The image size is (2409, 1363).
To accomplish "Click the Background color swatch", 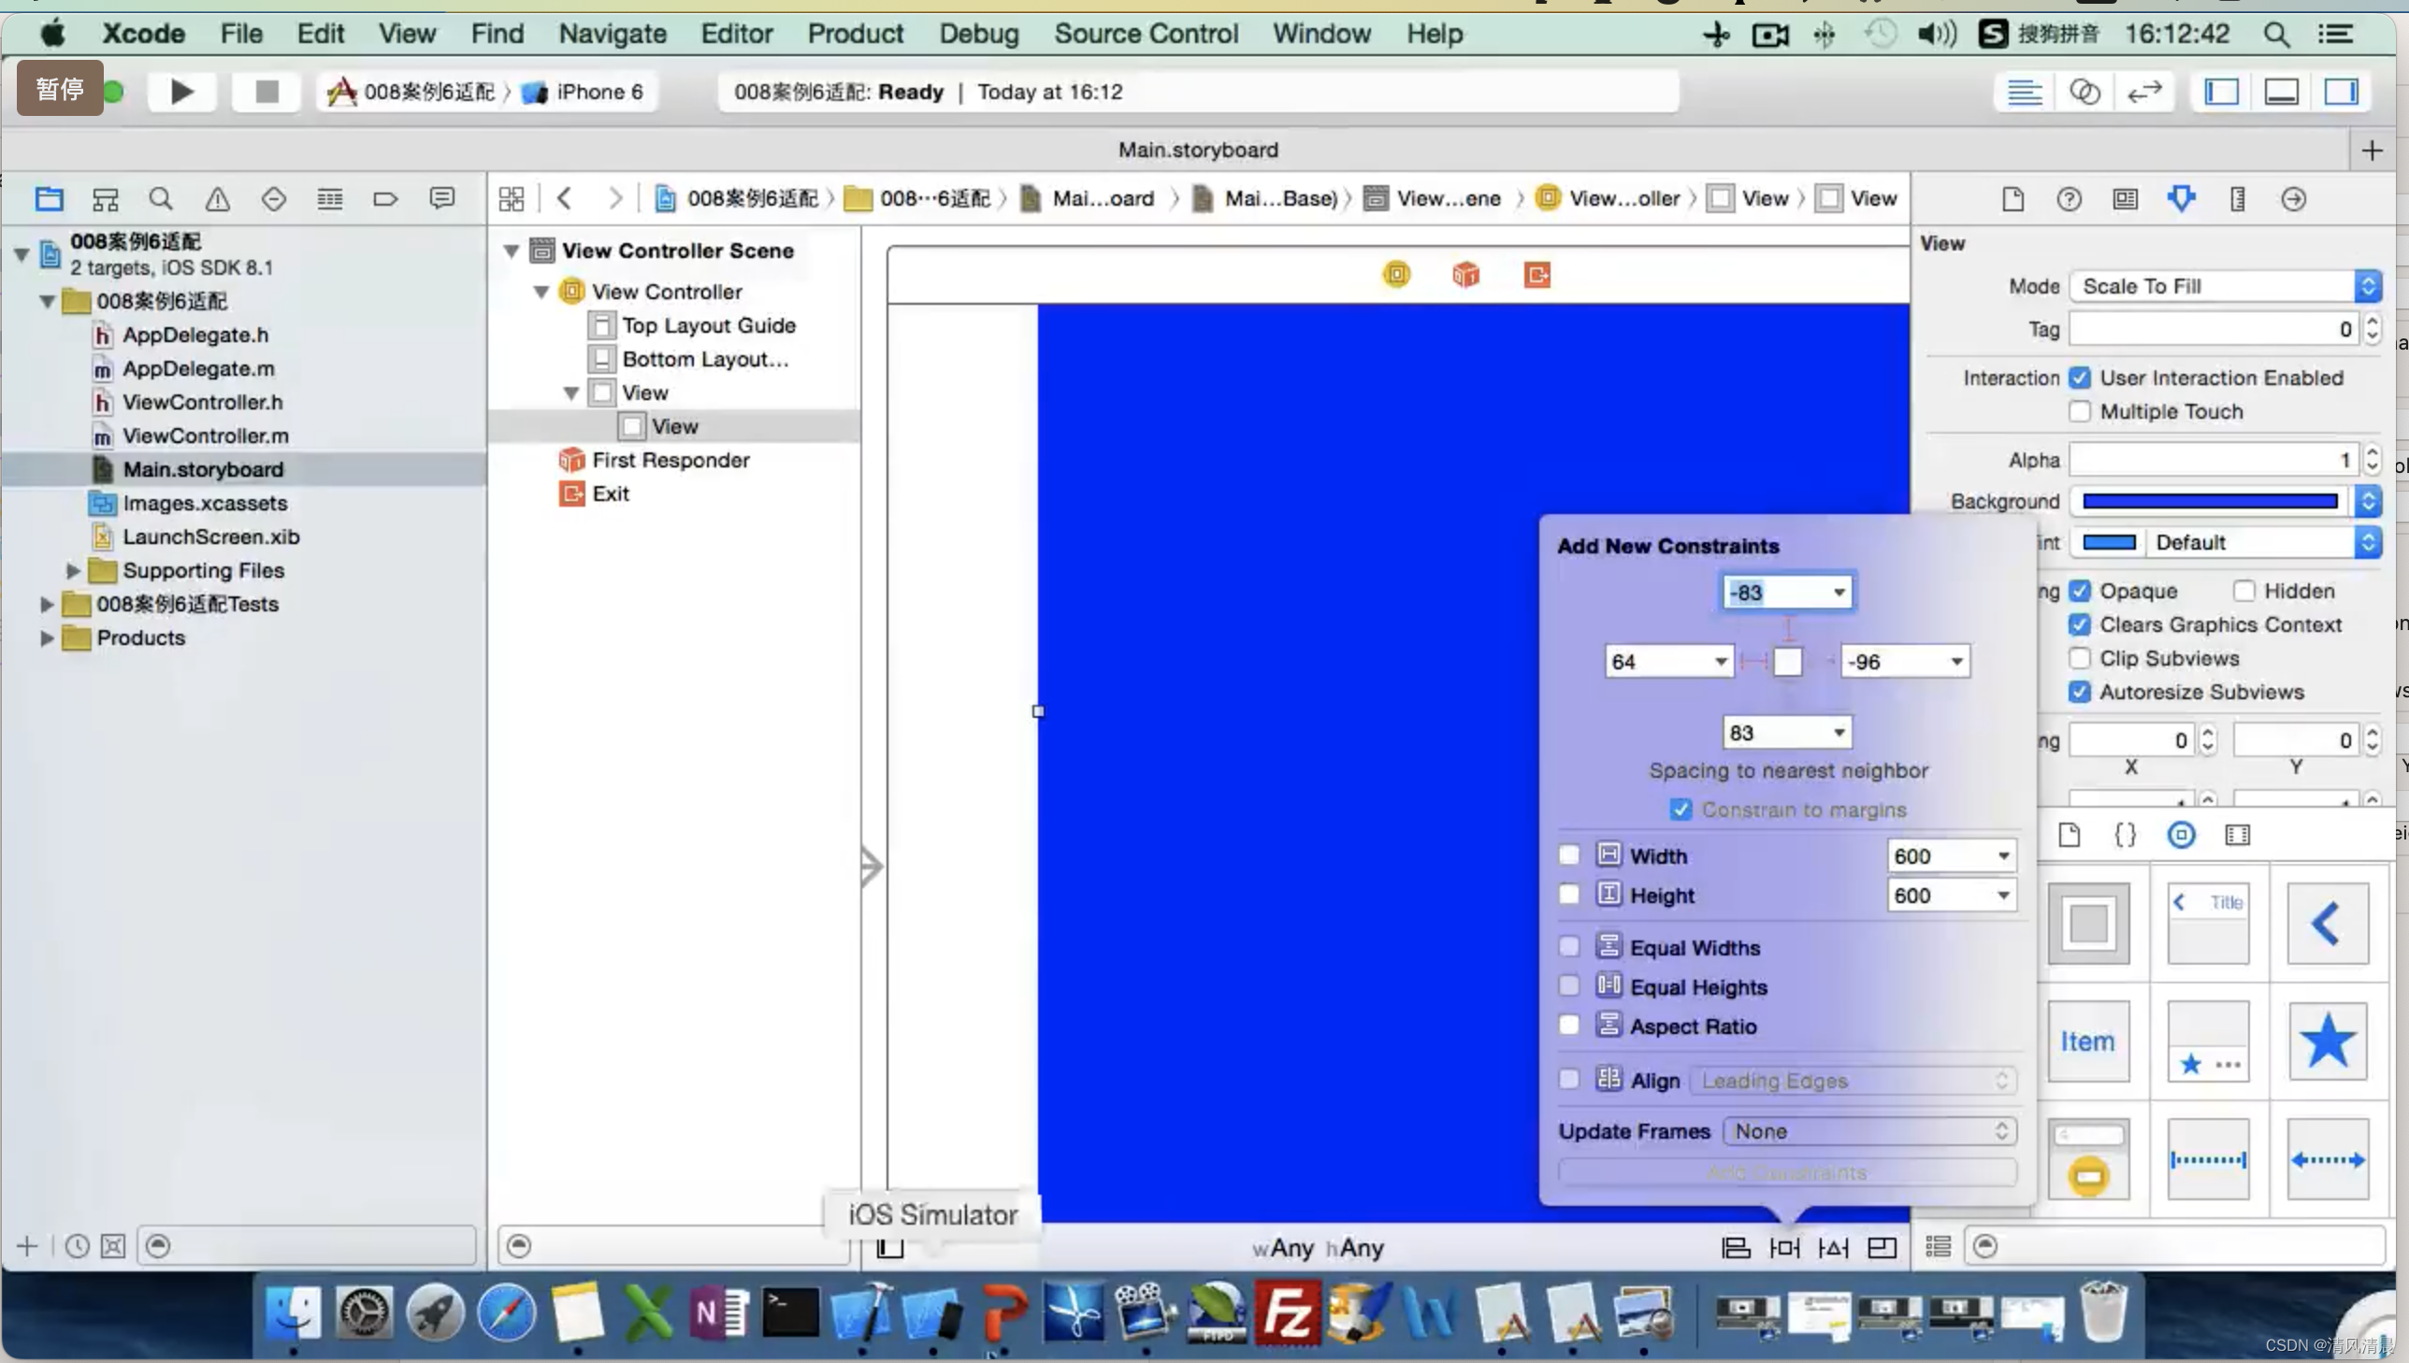I will point(2211,499).
